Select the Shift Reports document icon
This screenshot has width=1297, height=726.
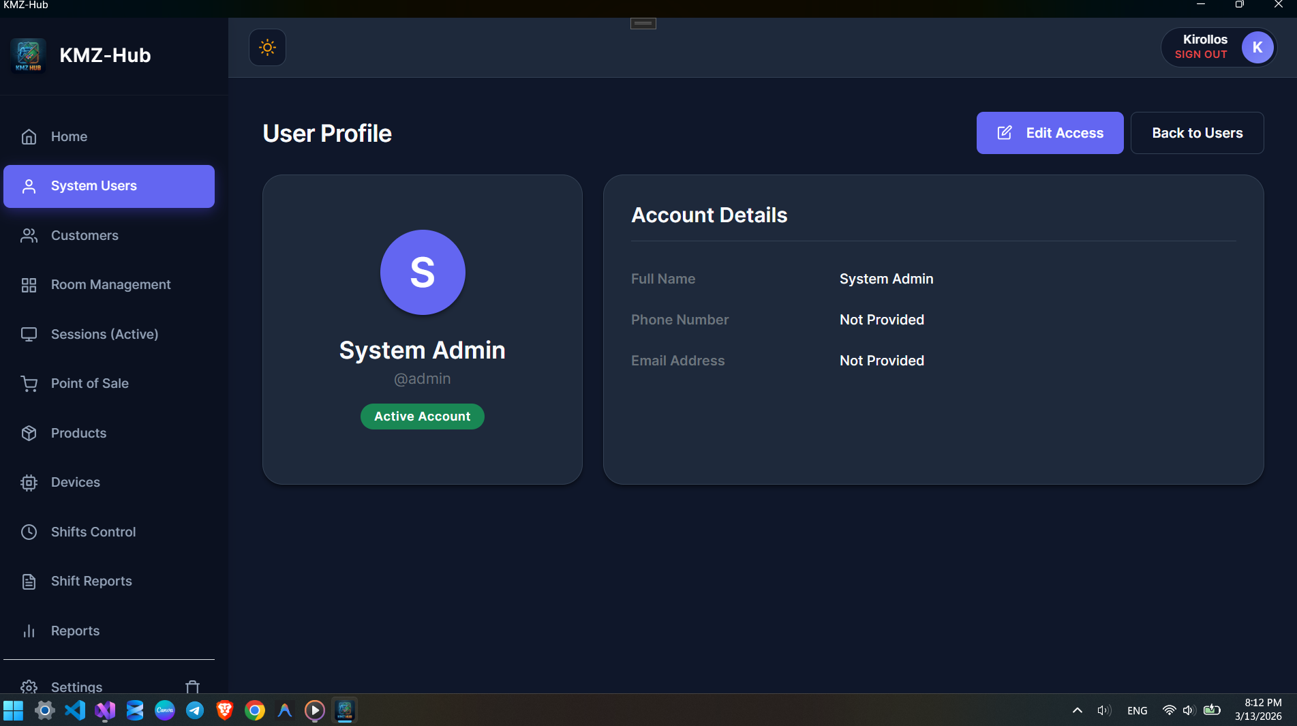click(29, 581)
